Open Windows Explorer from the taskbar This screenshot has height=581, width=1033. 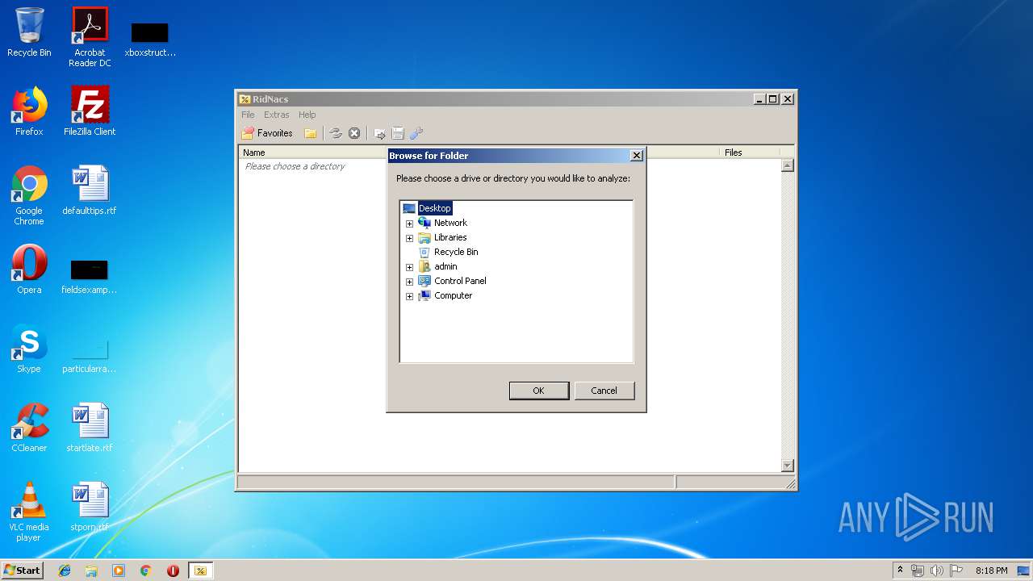pyautogui.click(x=91, y=571)
